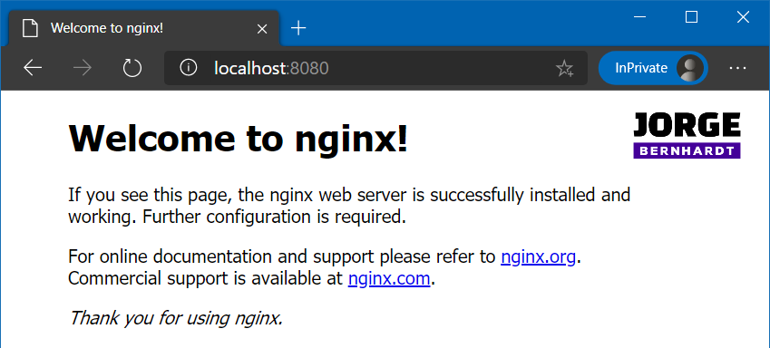Close the browser window
The width and height of the screenshot is (770, 348).
point(743,17)
